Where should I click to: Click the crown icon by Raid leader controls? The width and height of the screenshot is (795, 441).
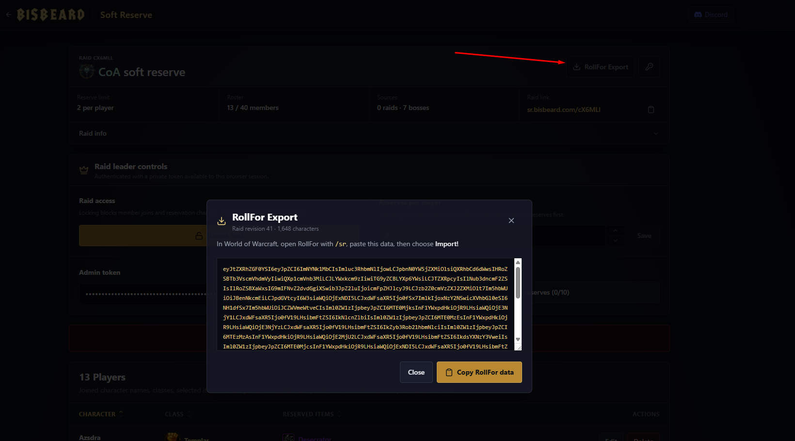[84, 170]
